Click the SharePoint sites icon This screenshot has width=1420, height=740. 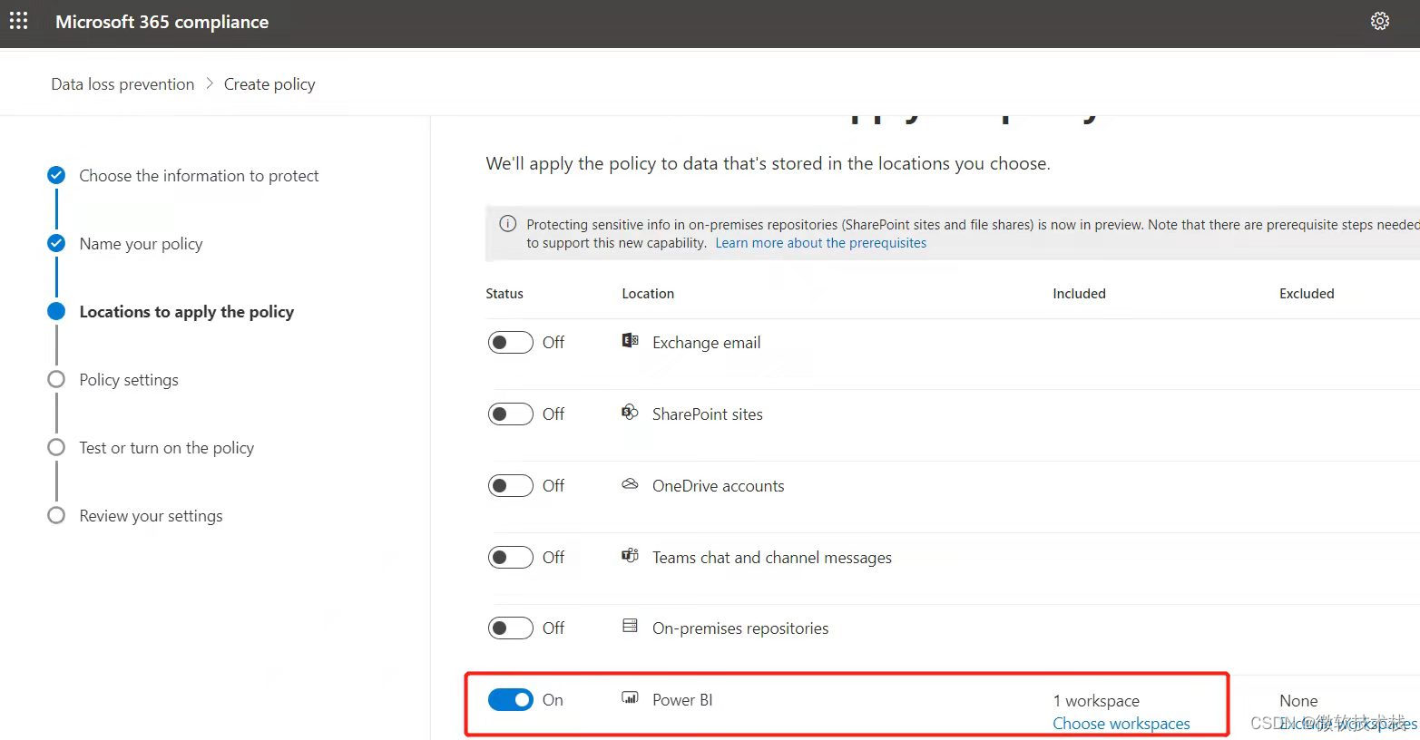(630, 413)
